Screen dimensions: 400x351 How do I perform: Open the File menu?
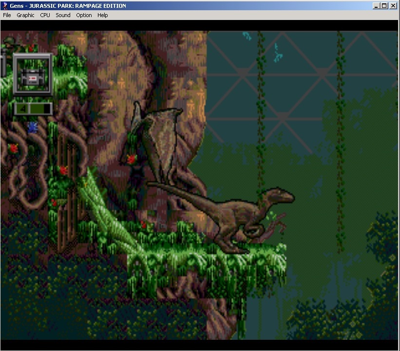pyautogui.click(x=7, y=15)
